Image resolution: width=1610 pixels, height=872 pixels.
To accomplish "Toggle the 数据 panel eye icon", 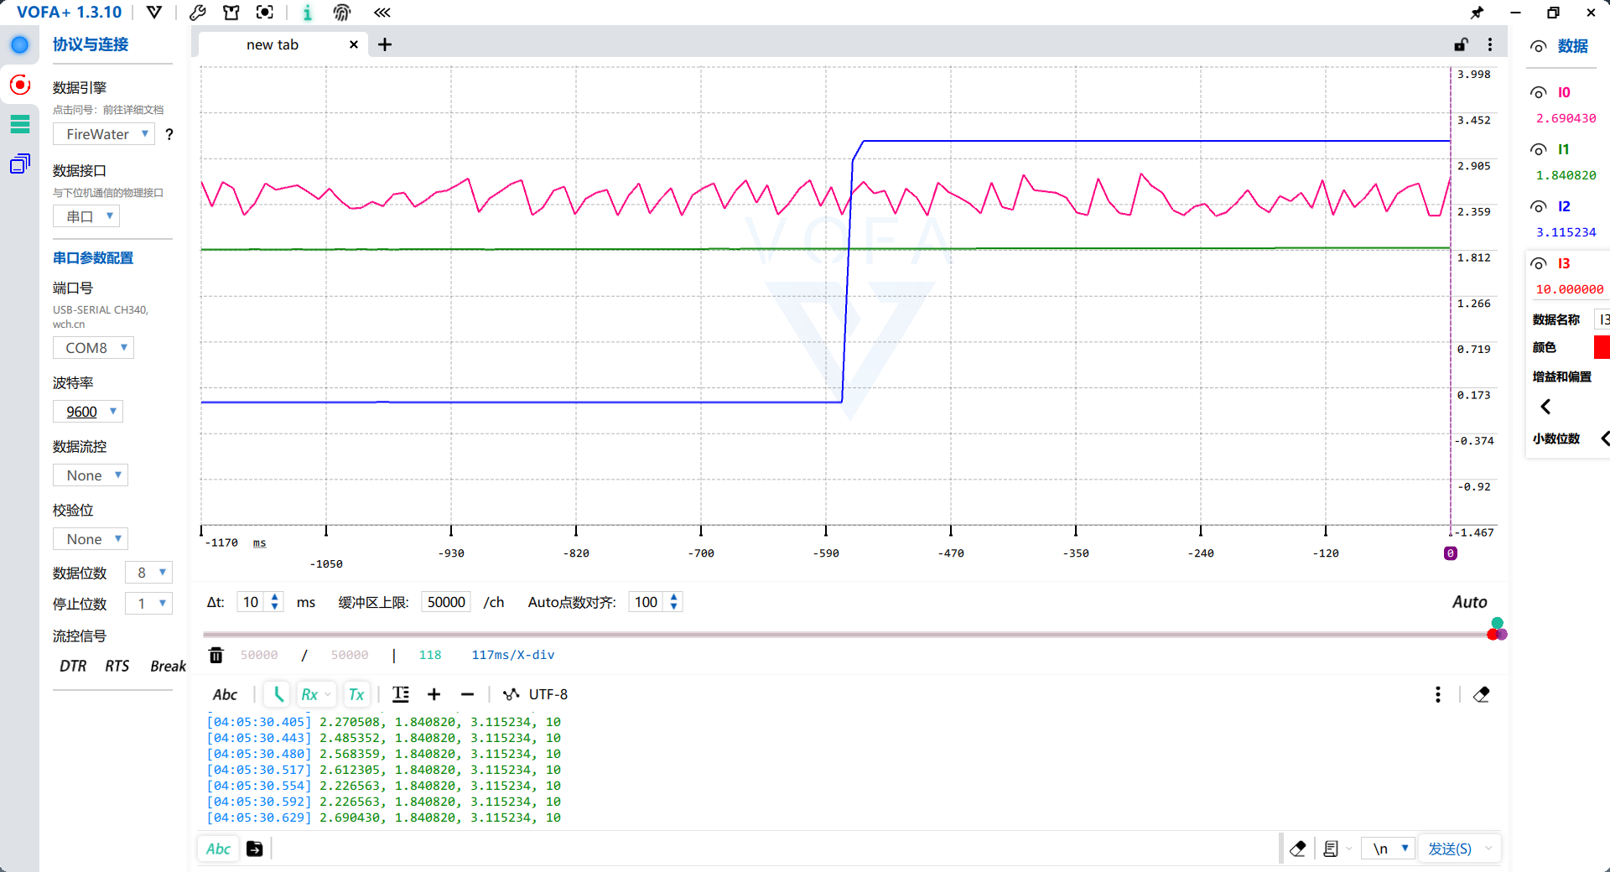I will point(1538,46).
